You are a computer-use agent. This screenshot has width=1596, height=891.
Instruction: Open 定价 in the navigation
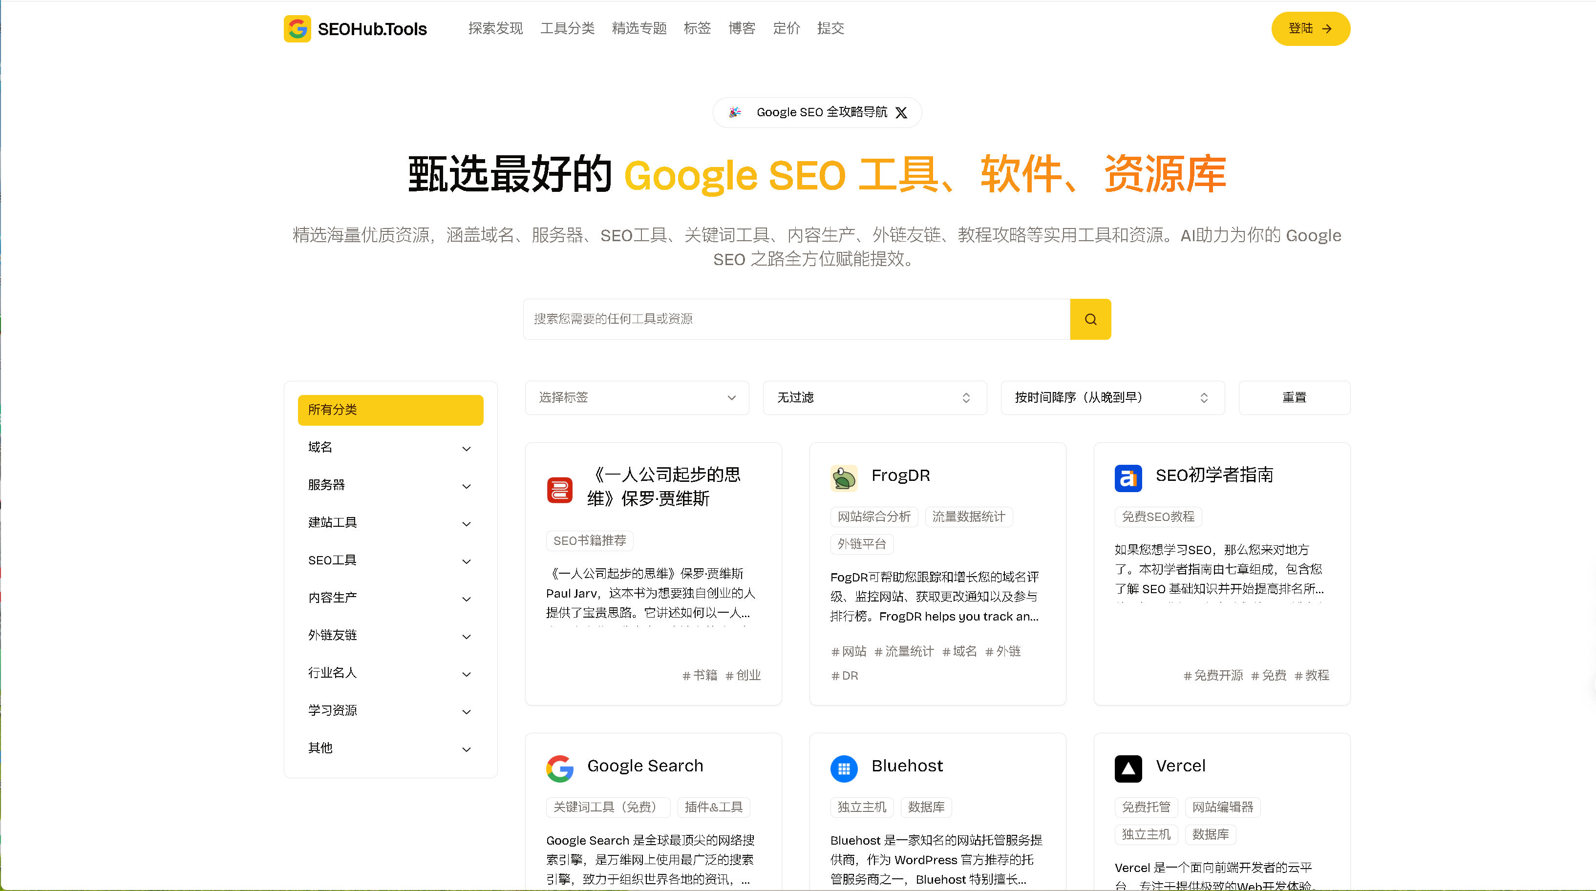click(x=786, y=28)
